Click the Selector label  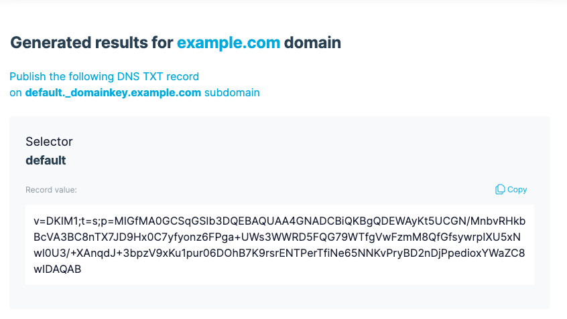[49, 142]
